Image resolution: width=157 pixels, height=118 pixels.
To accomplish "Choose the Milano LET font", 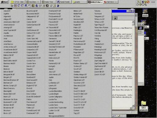I will (x=78, y=11).
